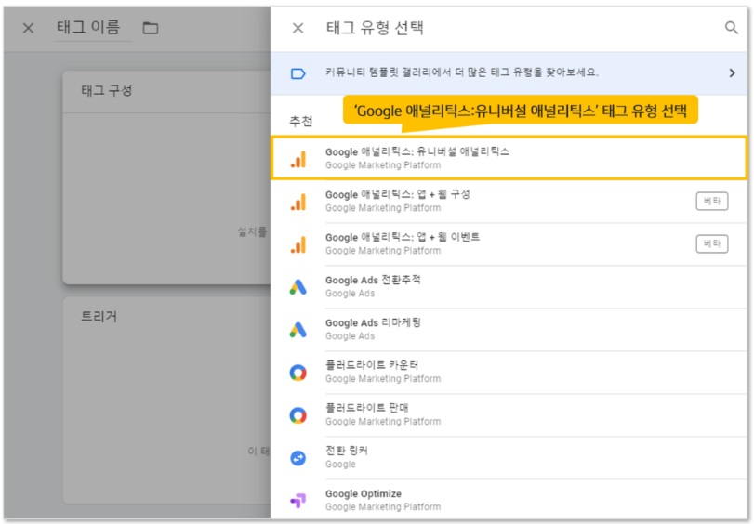Open search in the tag type panel
This screenshot has width=754, height=524.
(731, 28)
